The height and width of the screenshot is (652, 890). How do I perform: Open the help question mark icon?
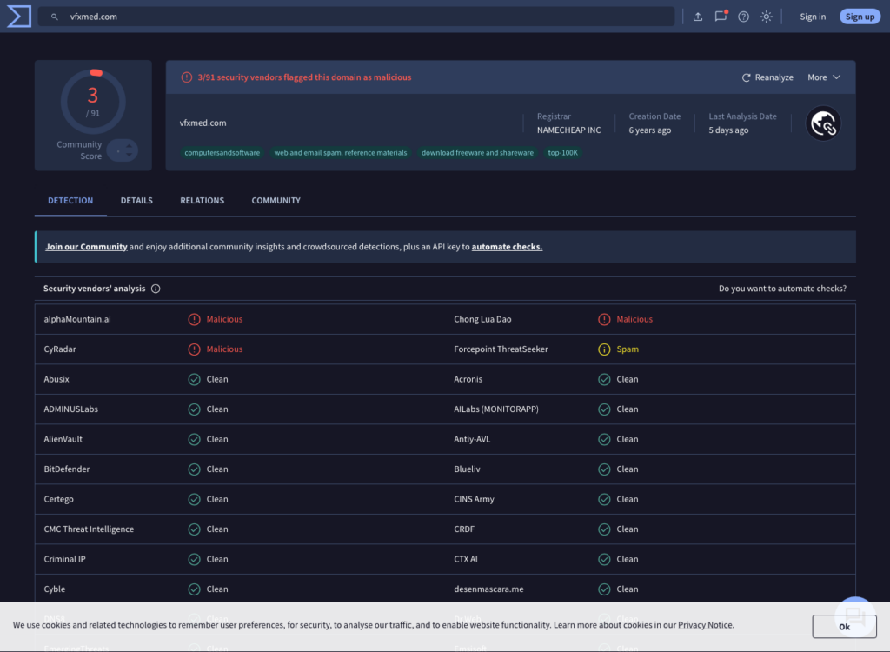point(743,17)
